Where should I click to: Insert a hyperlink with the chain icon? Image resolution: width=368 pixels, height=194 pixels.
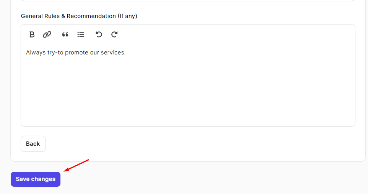pyautogui.click(x=47, y=35)
